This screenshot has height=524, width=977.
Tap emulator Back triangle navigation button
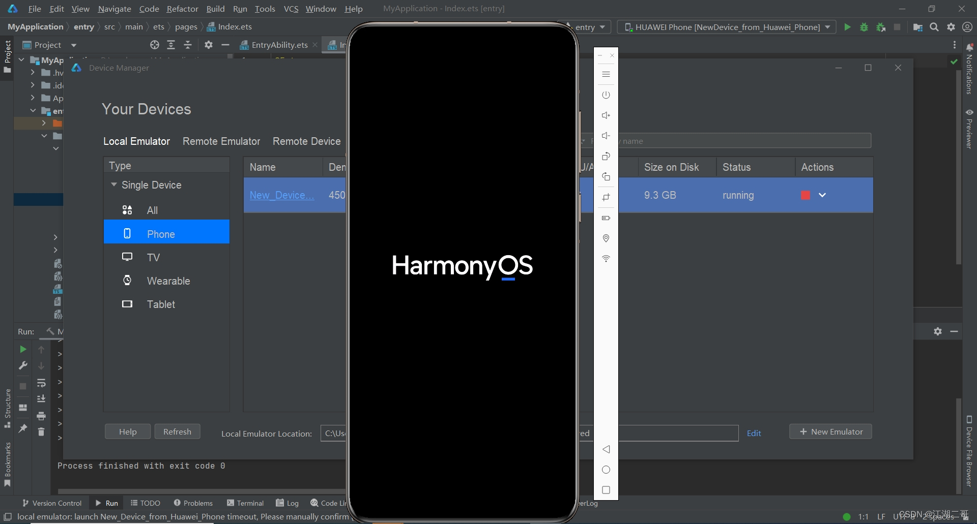tap(606, 449)
